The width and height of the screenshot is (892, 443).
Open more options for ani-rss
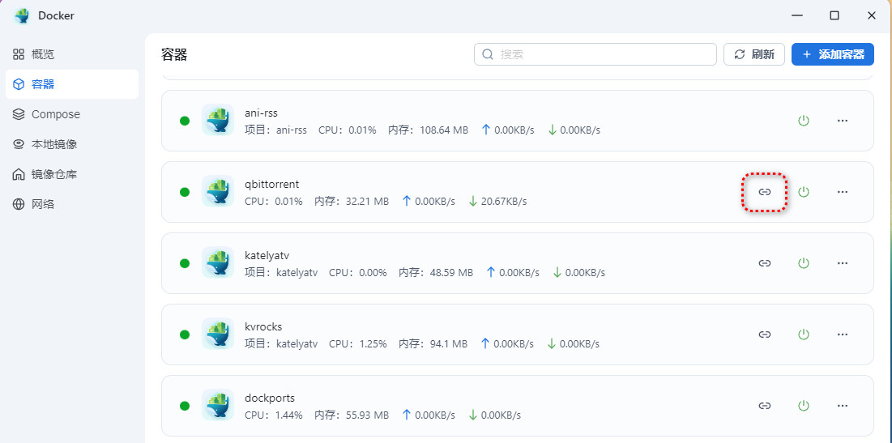[843, 121]
